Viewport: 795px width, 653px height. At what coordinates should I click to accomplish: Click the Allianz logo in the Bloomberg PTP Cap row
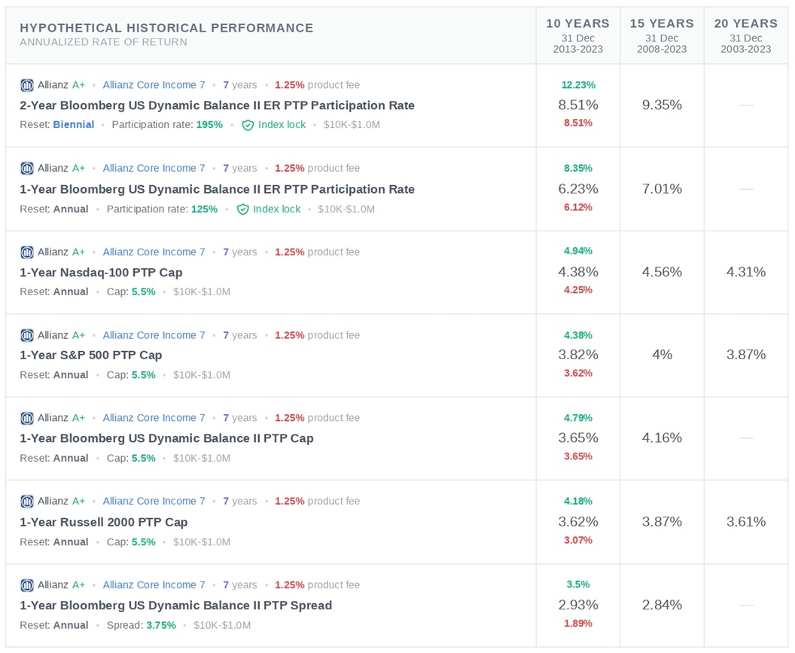tap(27, 418)
